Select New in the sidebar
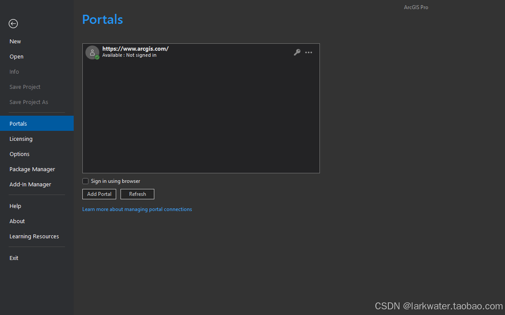This screenshot has height=315, width=505. pyautogui.click(x=37, y=41)
